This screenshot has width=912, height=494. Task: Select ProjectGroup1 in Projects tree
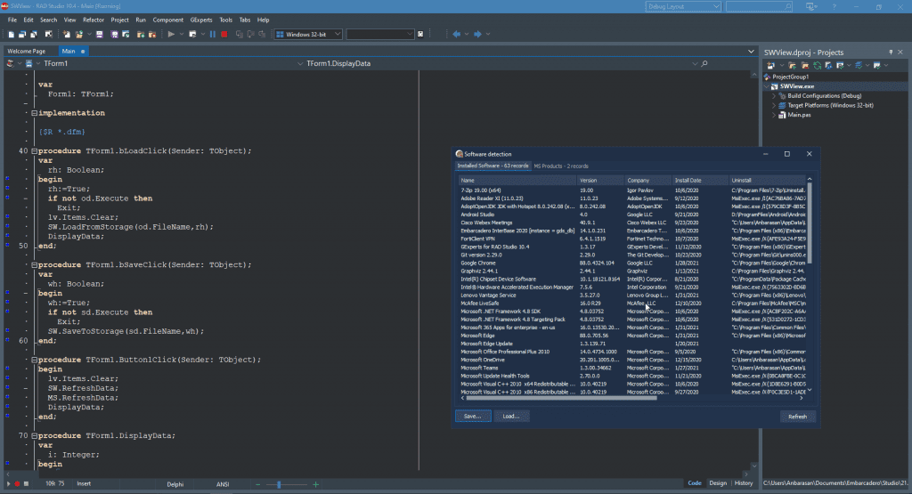(791, 77)
